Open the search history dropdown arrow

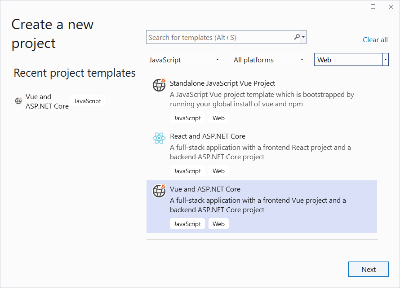[x=303, y=37]
